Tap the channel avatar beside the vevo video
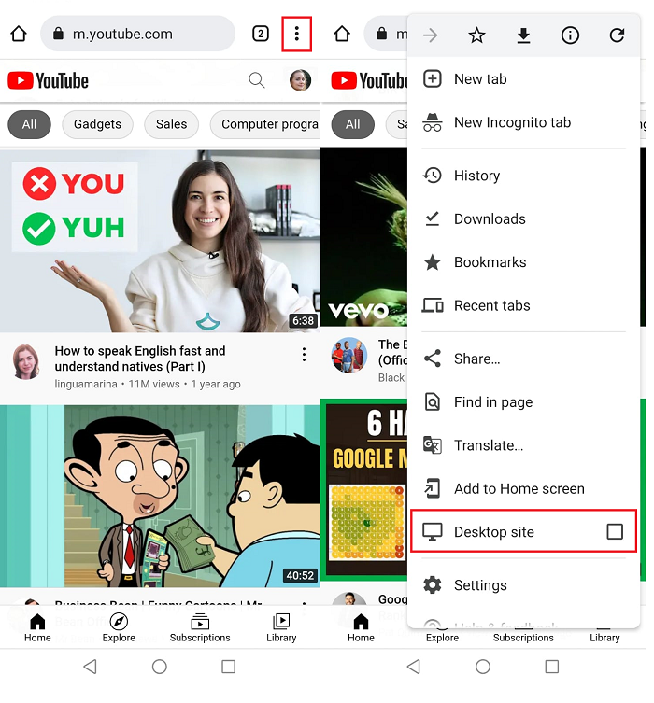This screenshot has width=654, height=703. (349, 355)
